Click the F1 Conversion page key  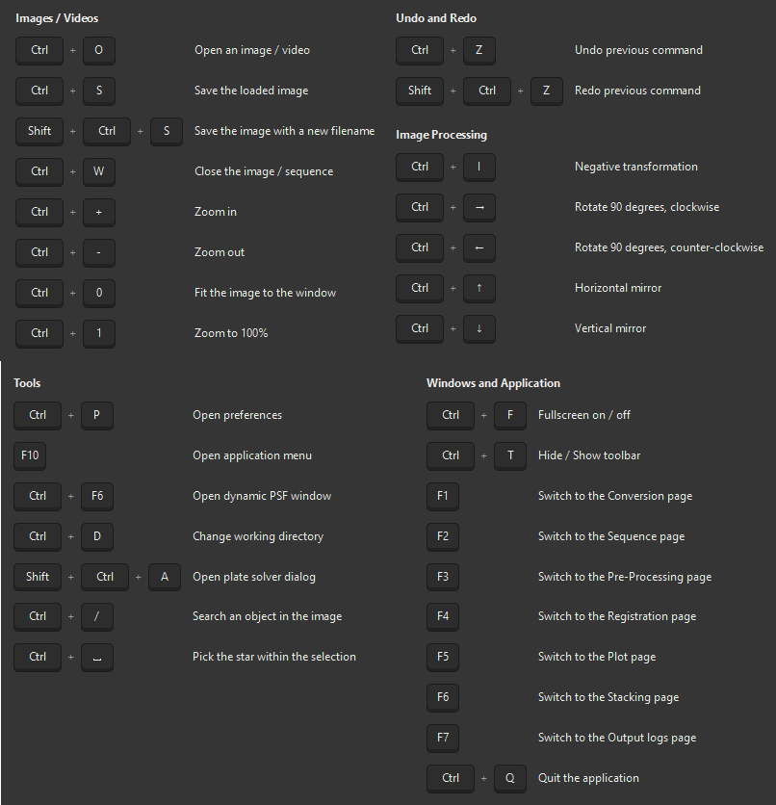coord(442,496)
